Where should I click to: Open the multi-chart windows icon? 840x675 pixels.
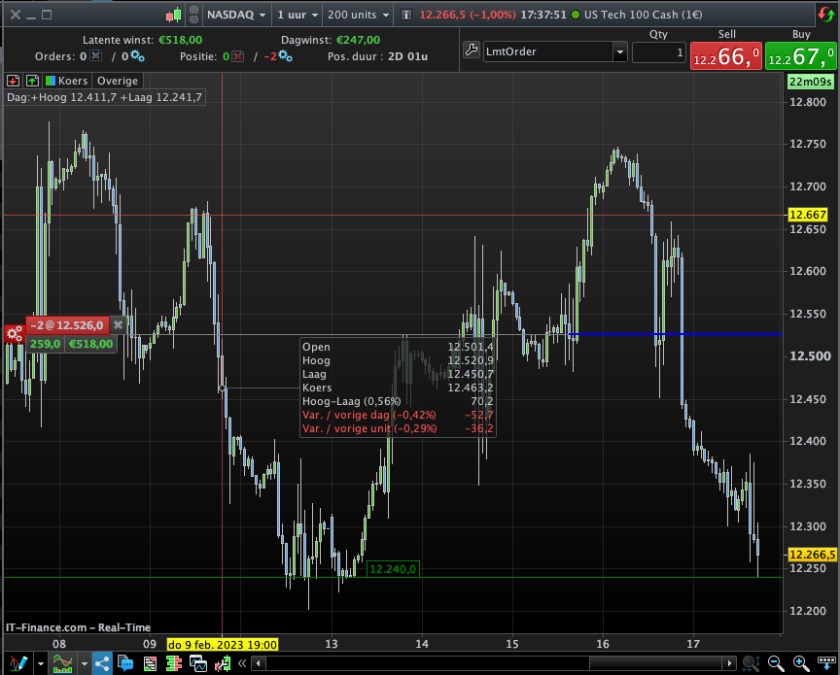click(198, 663)
